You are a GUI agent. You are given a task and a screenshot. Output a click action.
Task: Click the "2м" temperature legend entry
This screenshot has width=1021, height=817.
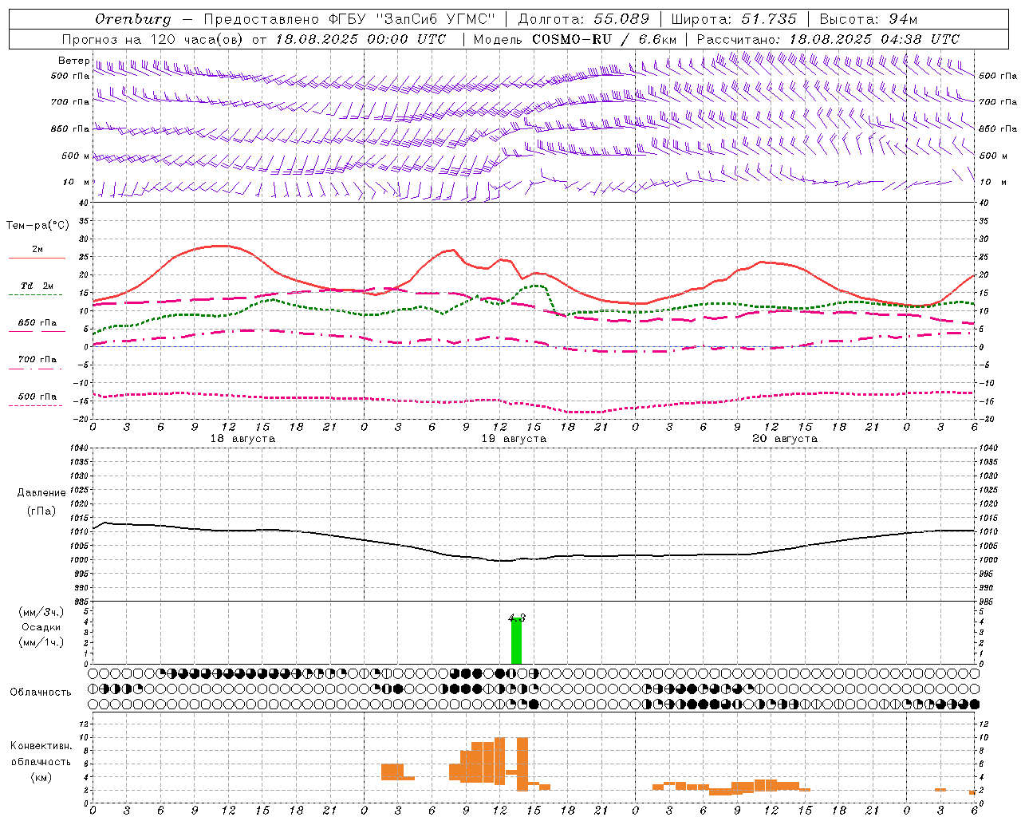click(x=37, y=250)
